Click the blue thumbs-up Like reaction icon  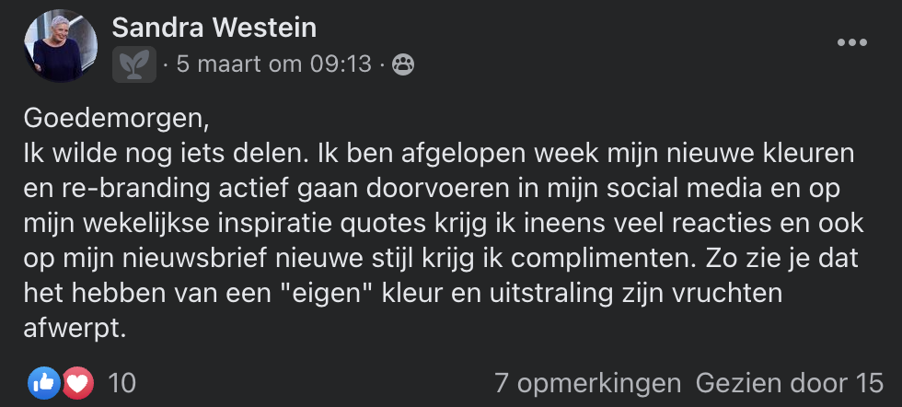[x=44, y=382]
